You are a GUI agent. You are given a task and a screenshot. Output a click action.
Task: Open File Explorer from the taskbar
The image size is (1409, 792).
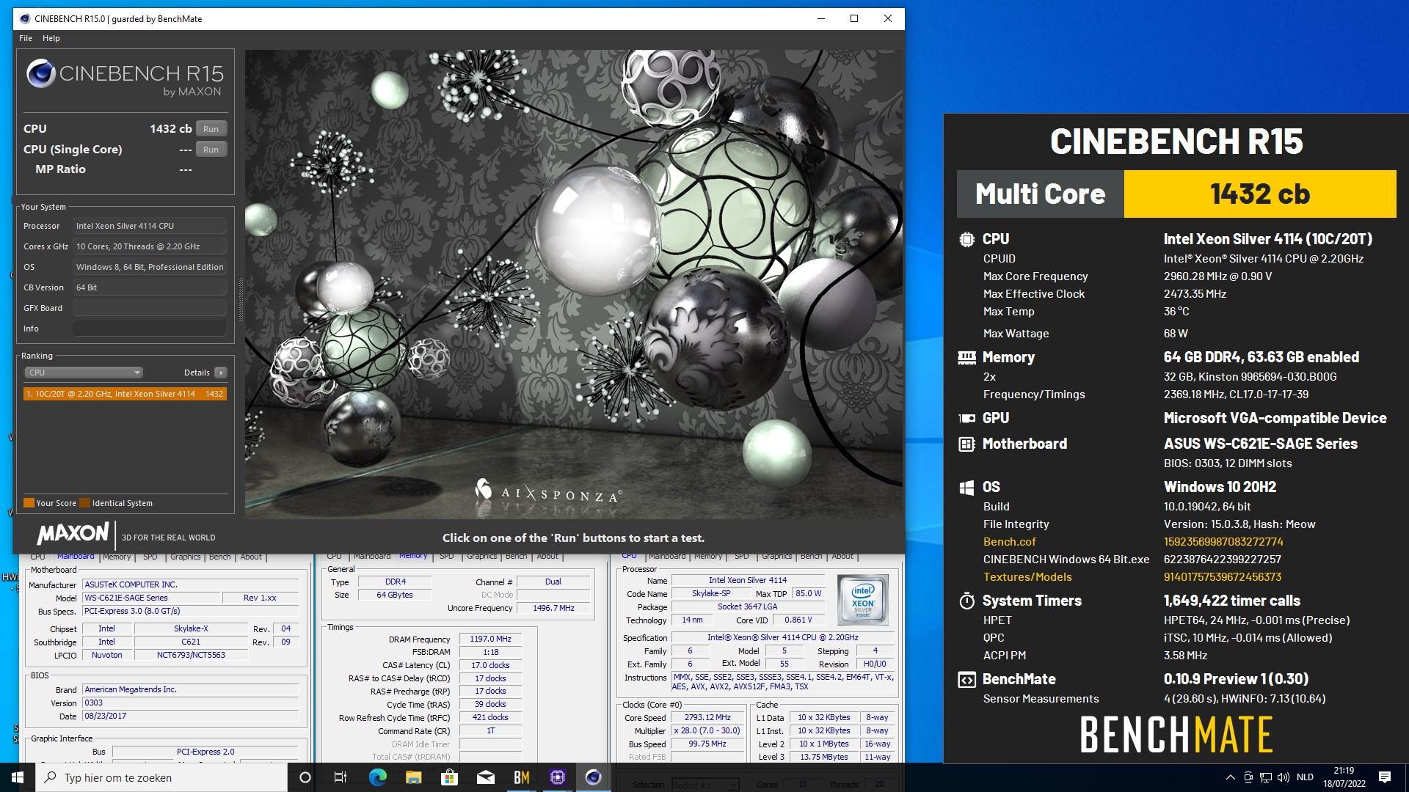413,777
